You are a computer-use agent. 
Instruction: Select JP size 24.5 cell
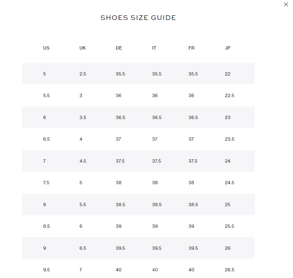[230, 183]
